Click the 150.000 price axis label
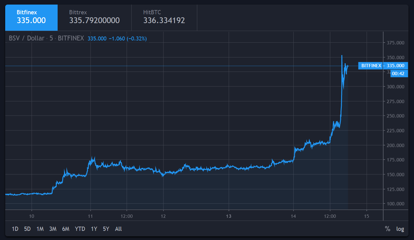Viewport: 414px width, 240px height. 395,174
